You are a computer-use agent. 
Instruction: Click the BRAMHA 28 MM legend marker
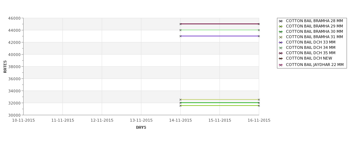(x=281, y=21)
